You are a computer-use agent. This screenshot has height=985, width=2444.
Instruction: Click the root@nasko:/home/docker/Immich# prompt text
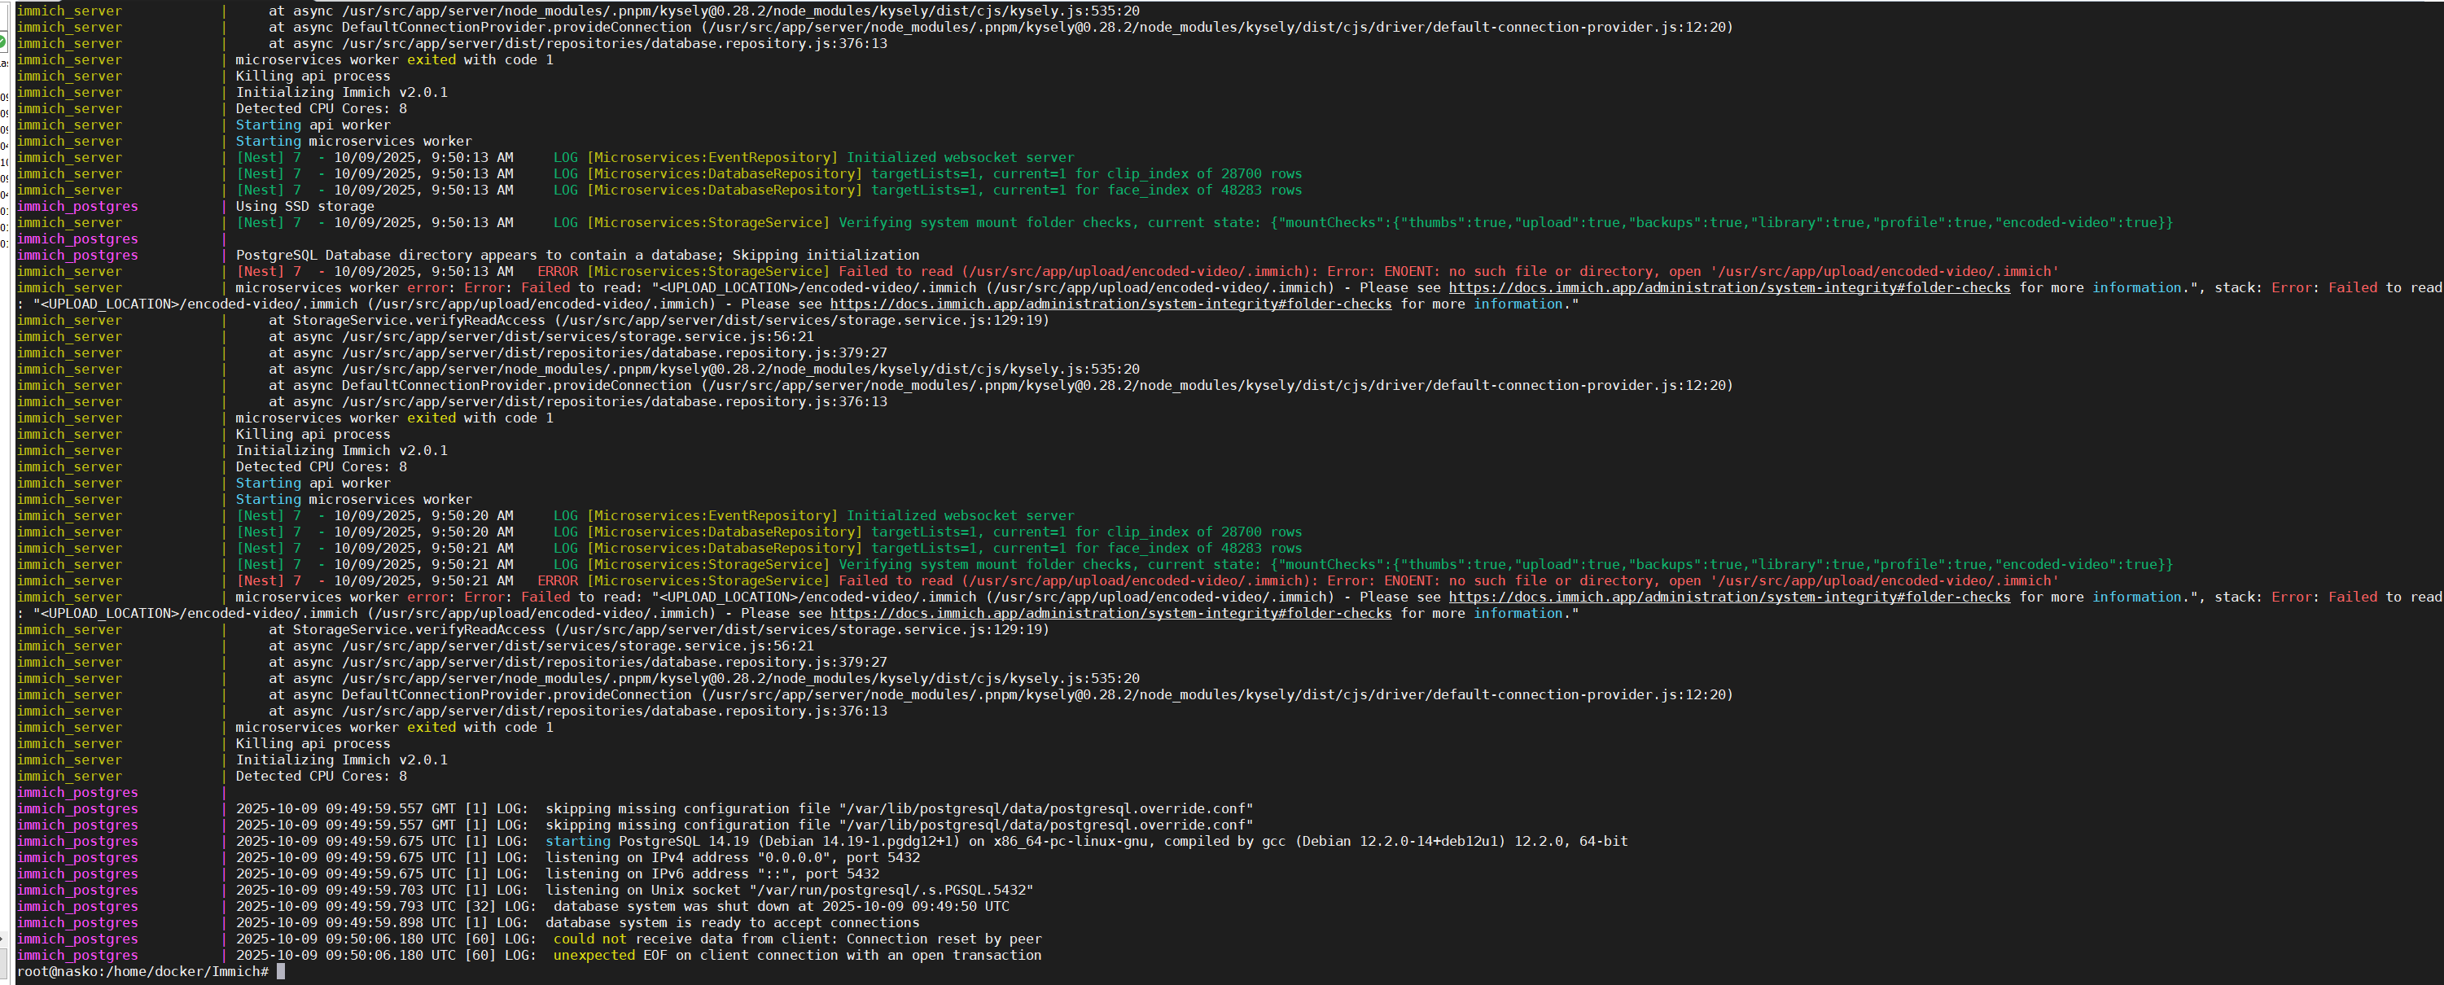(x=142, y=972)
